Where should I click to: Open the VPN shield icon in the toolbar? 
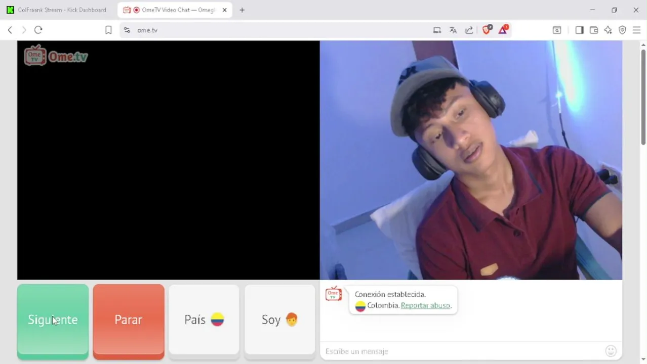[x=622, y=30]
